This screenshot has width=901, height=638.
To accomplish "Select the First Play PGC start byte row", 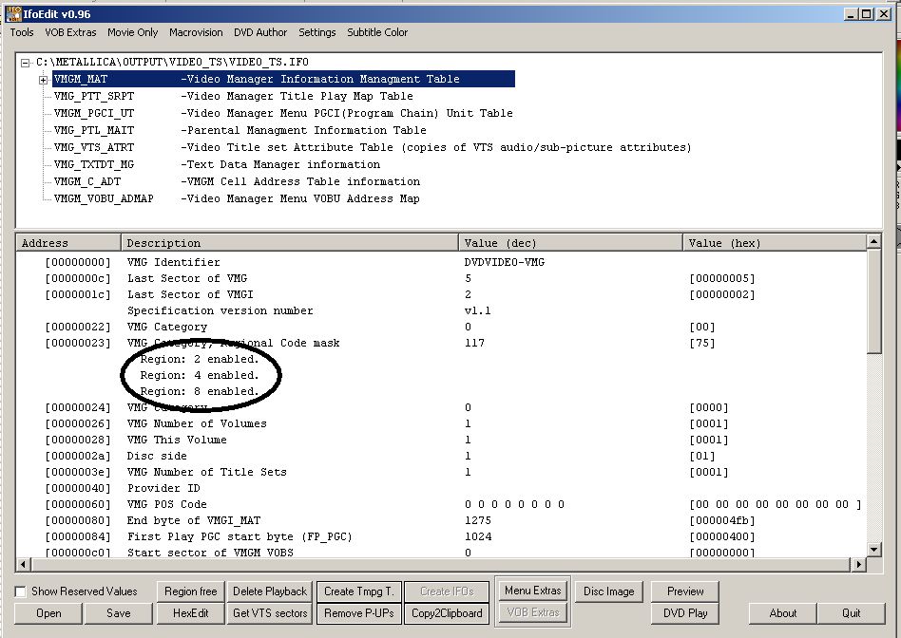I will (441, 536).
